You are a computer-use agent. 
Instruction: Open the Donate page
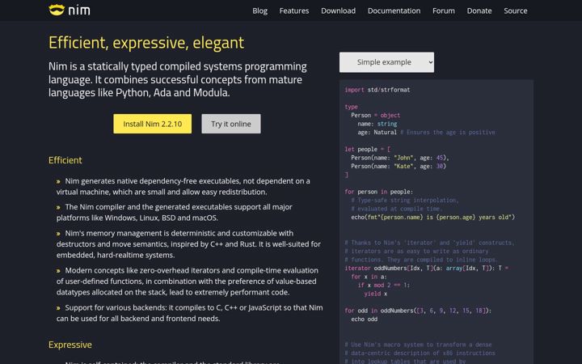[479, 11]
